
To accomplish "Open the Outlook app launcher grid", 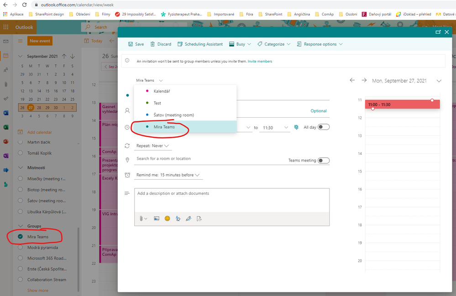I will tap(5, 27).
